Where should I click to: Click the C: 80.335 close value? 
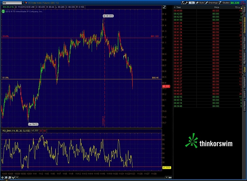(x=70, y=7)
